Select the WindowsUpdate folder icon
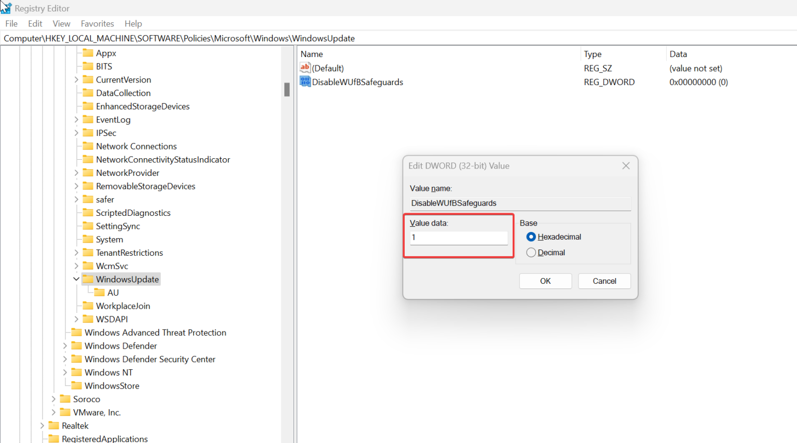Image resolution: width=797 pixels, height=443 pixels. click(x=88, y=279)
